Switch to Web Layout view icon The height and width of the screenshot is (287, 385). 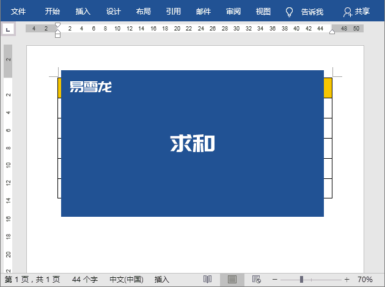[x=257, y=280]
